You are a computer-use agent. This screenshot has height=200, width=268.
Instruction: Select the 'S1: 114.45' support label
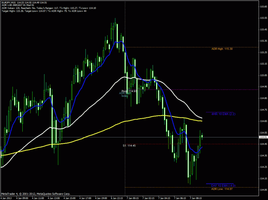129,146
